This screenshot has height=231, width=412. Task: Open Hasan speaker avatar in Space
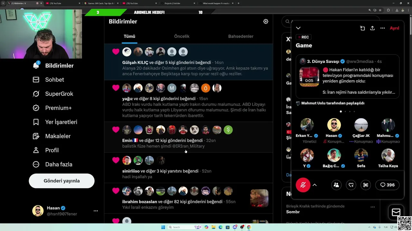click(334, 125)
